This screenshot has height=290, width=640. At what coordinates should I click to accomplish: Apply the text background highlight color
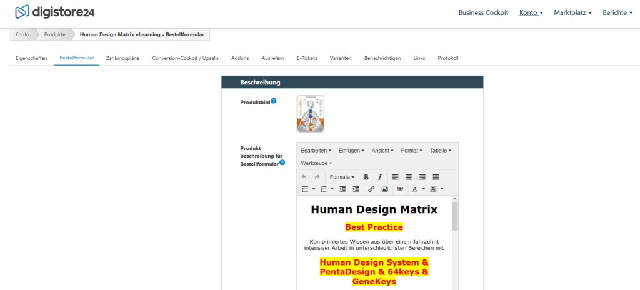(433, 189)
